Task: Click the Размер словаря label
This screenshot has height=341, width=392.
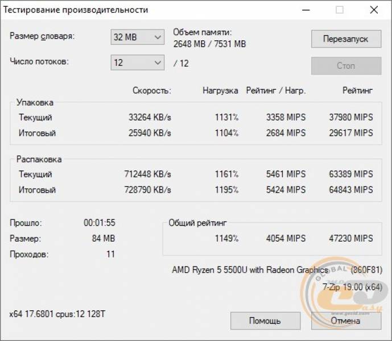Action: pos(42,36)
